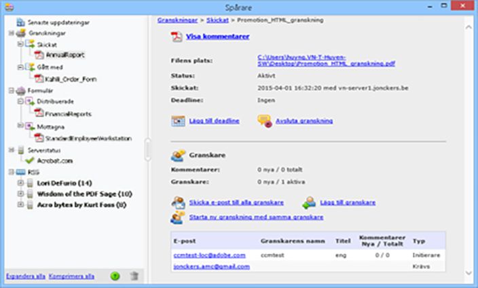Go to Skickat breadcrumb link
The height and width of the screenshot is (288, 478).
217,20
